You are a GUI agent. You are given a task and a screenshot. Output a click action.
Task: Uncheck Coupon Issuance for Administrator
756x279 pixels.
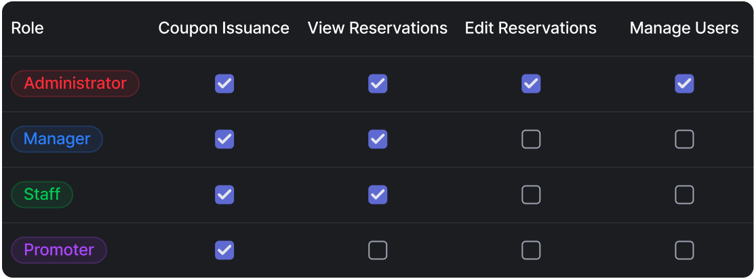pyautogui.click(x=224, y=84)
